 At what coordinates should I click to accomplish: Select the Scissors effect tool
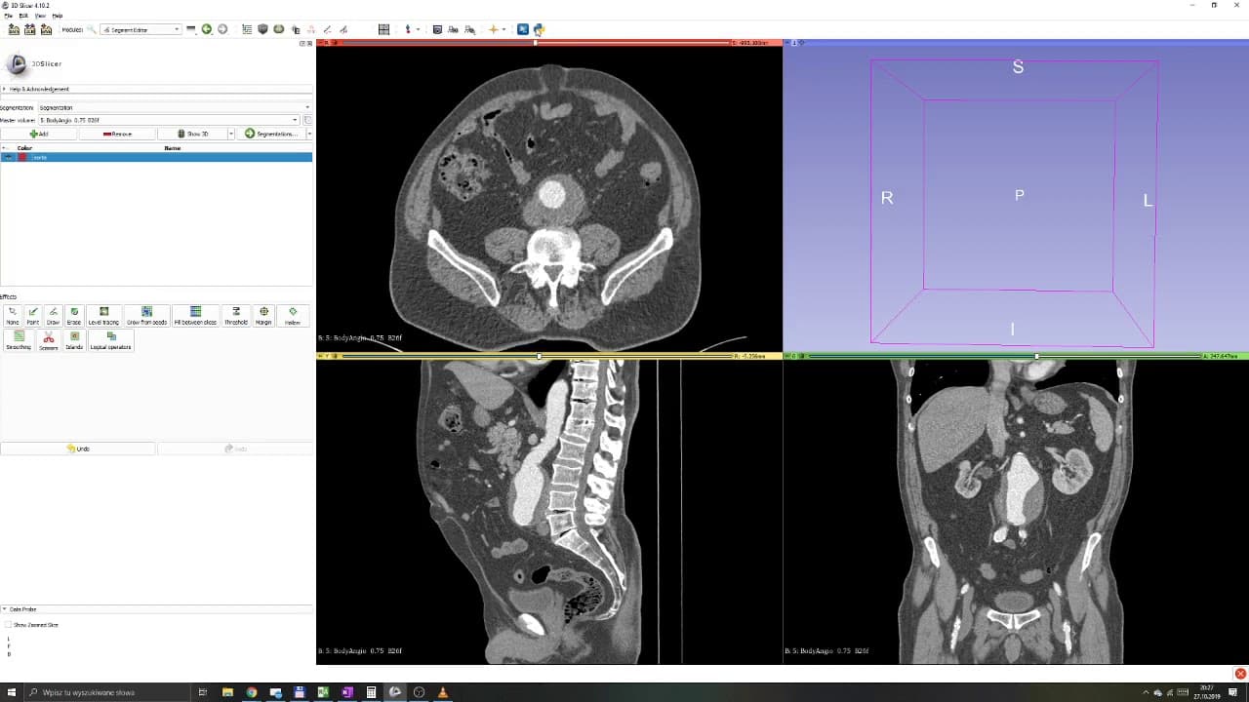[x=48, y=341]
